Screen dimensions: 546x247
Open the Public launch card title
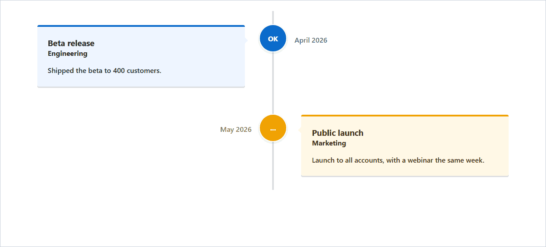pos(338,133)
